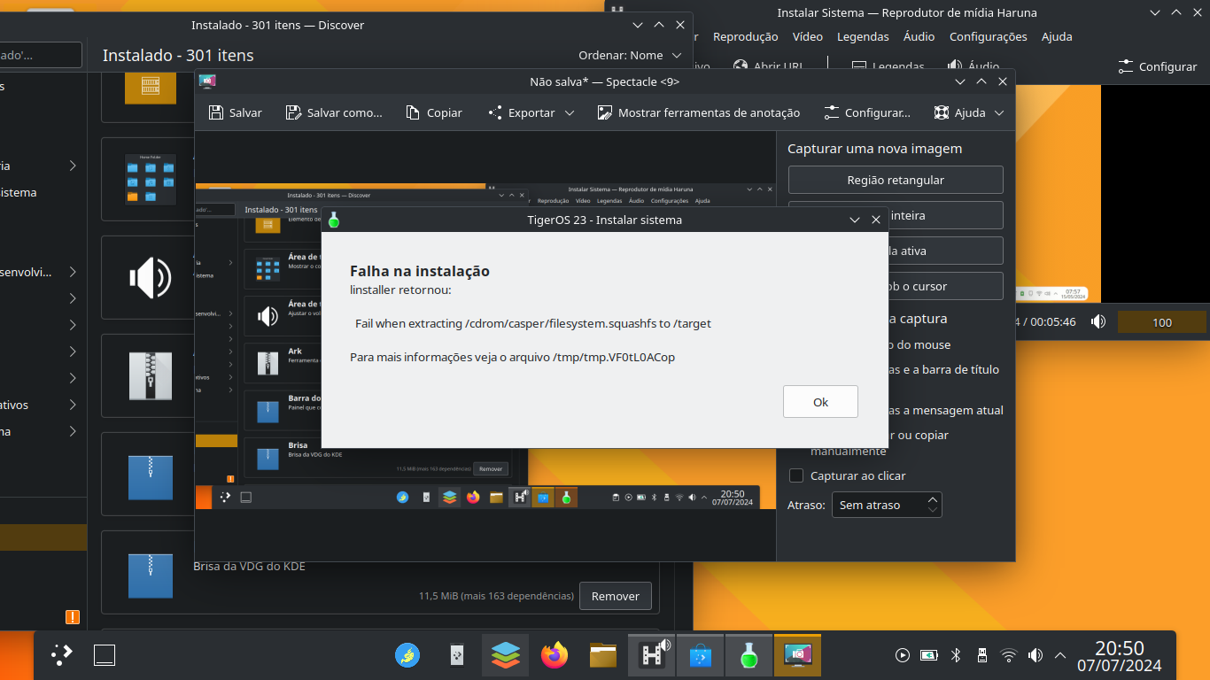1210x680 pixels.
Task: Show hidden system tray icons arrow
Action: (1060, 655)
